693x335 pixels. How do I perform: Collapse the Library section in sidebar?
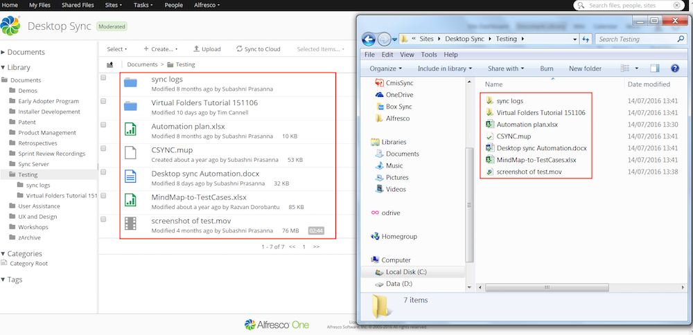(3, 68)
